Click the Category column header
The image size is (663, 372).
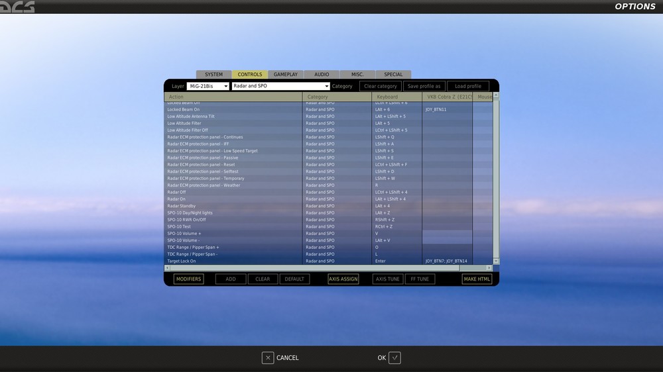pos(337,97)
